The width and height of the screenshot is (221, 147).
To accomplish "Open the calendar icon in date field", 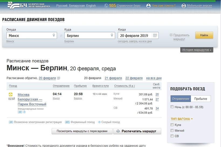I will click(x=155, y=36).
